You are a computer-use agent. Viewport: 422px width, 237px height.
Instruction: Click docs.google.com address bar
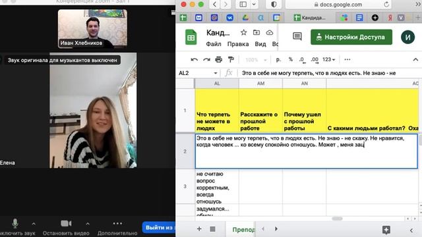(338, 5)
